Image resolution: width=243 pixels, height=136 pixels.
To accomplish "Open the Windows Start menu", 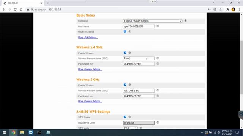I will click(x=4, y=133).
